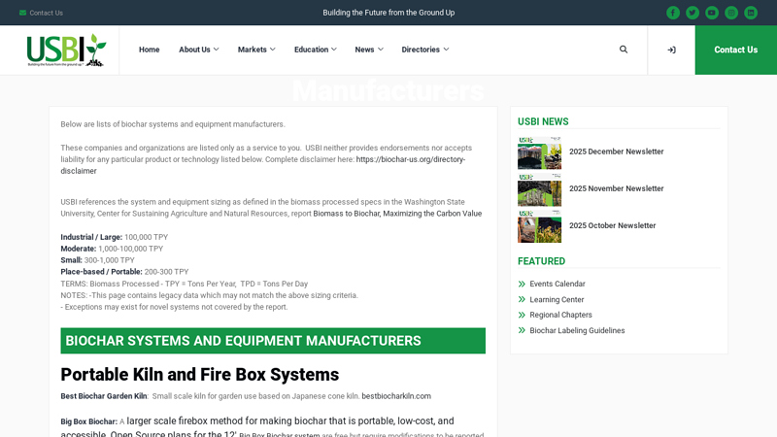Viewport: 777px width, 437px height.
Task: Open 2025 December Newsletter link
Action: [x=616, y=151]
